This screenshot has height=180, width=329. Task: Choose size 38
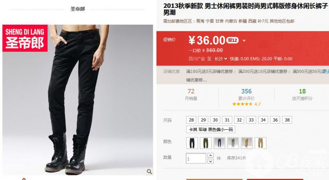tap(287, 120)
